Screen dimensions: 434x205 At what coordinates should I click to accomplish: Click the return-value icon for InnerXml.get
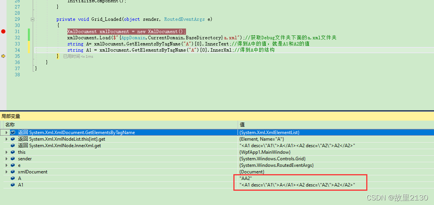tap(13, 146)
